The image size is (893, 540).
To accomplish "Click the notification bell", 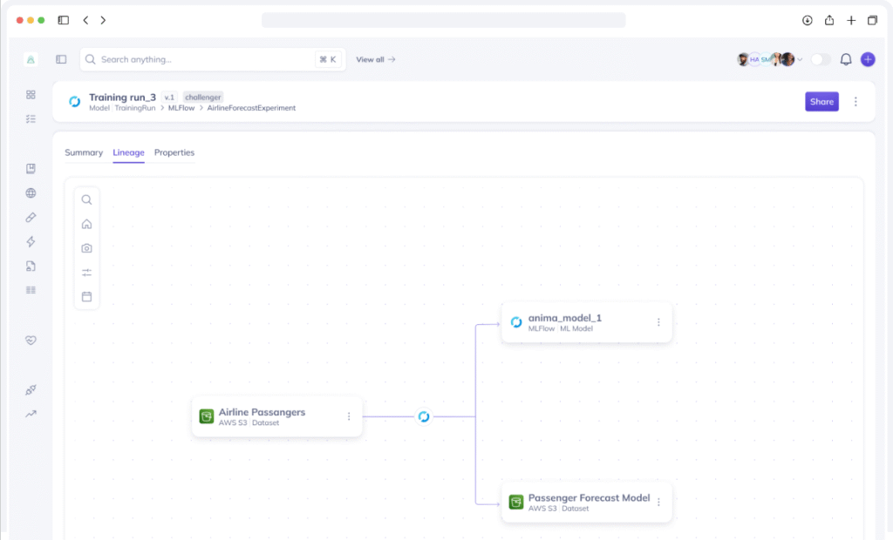I will (845, 59).
